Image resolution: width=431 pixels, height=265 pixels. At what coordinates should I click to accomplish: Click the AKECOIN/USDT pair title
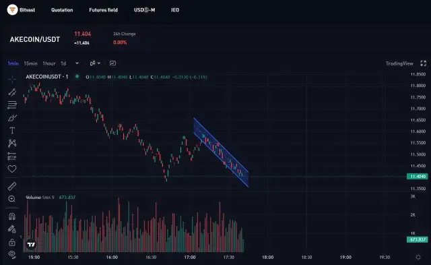coord(35,39)
